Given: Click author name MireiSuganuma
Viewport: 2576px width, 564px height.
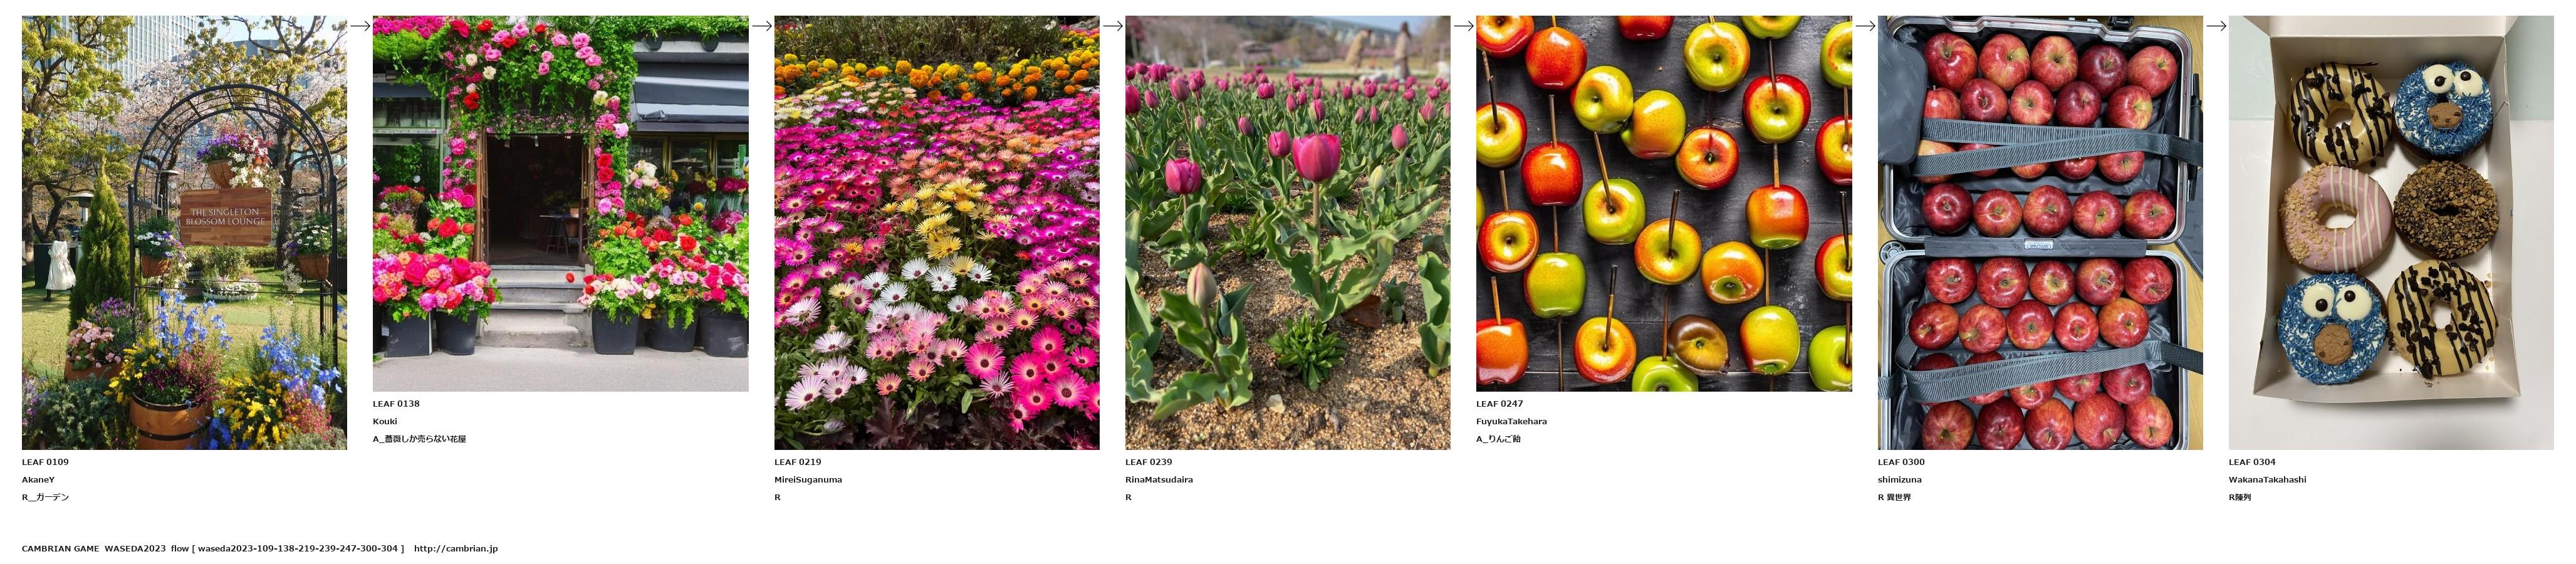Looking at the screenshot, I should coord(808,480).
